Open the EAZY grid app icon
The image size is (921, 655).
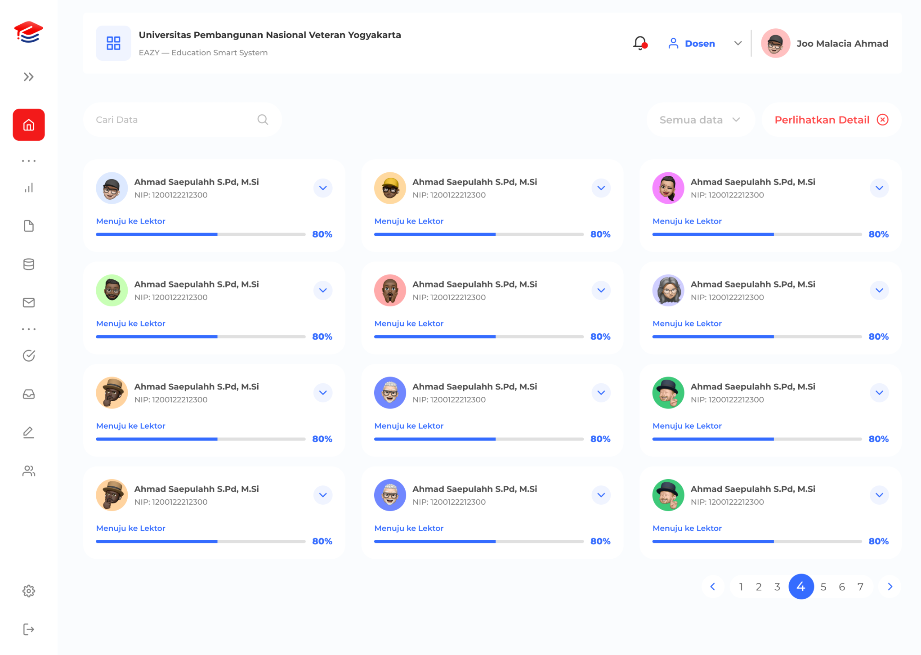[113, 43]
